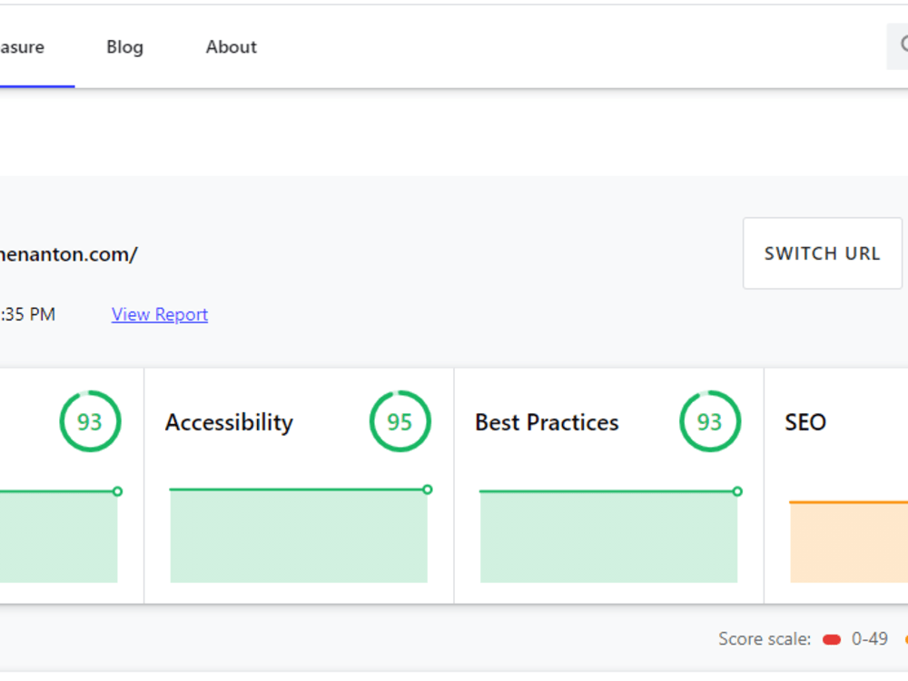Click the Accessibility chart end data point
This screenshot has height=681, width=908.
[428, 489]
